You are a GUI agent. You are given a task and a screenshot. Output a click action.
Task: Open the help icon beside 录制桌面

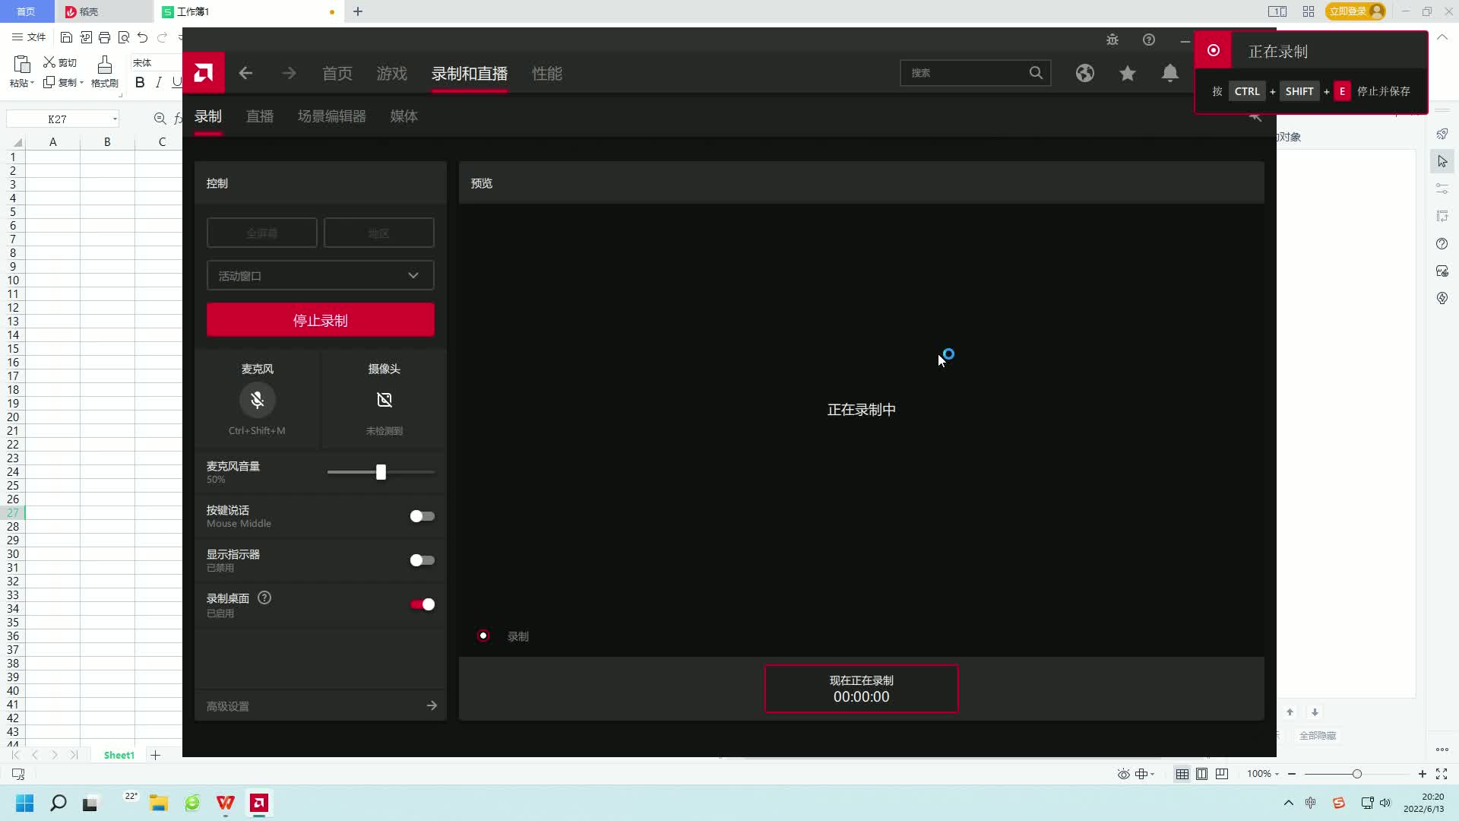[x=264, y=598]
